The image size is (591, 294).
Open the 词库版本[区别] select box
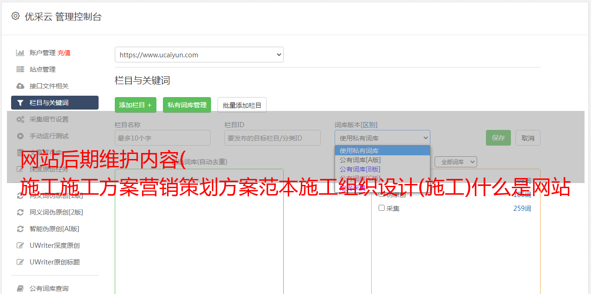coord(382,138)
